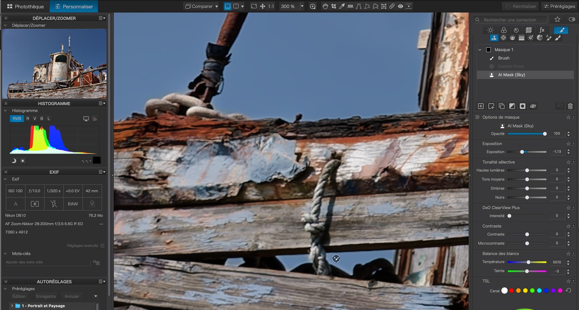Open the Retouch bandage tool
This screenshot has width=579, height=310.
[392, 6]
